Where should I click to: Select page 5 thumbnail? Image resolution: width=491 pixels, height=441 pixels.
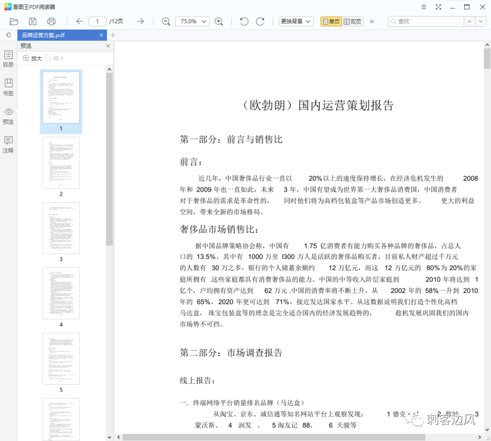click(x=61, y=359)
